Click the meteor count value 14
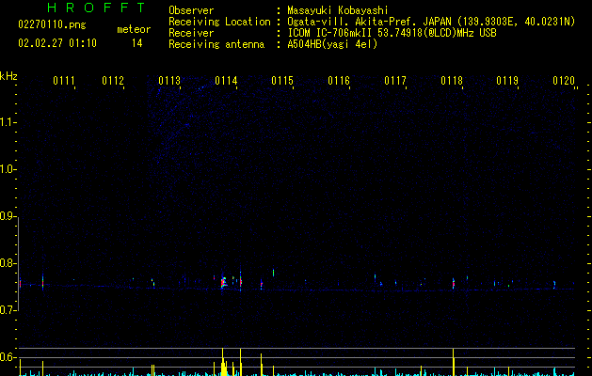 tap(137, 43)
